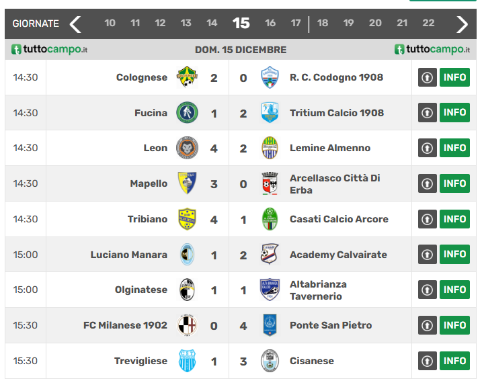The height and width of the screenshot is (385, 482).
Task: Open the Luciano Manara team link
Action: (x=129, y=255)
